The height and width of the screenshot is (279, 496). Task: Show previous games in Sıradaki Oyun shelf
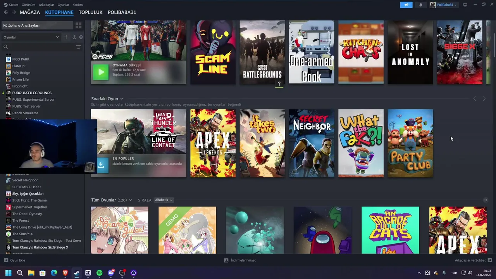pos(475,99)
